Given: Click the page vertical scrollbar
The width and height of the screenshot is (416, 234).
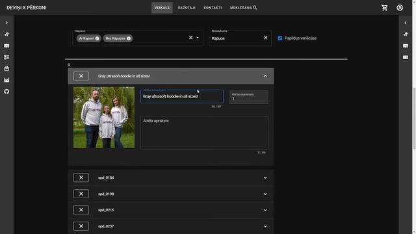Looking at the screenshot, I should click(x=414, y=118).
